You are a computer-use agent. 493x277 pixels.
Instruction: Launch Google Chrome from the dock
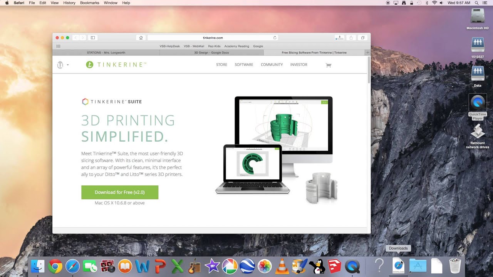(55, 266)
